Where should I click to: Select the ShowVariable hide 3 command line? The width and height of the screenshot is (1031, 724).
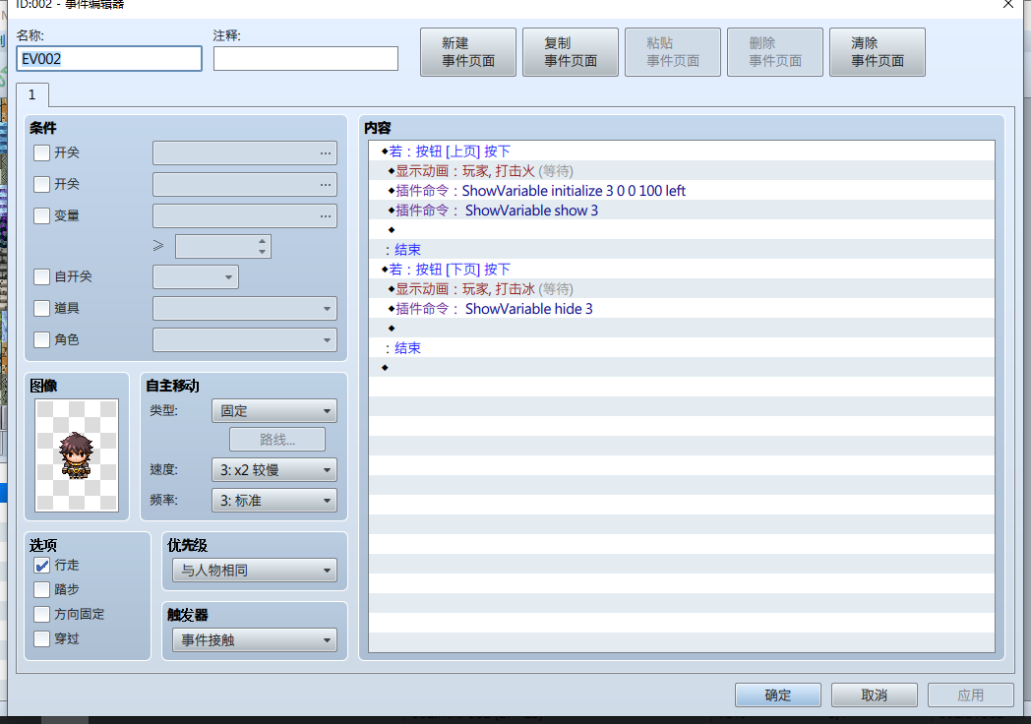tap(682, 309)
